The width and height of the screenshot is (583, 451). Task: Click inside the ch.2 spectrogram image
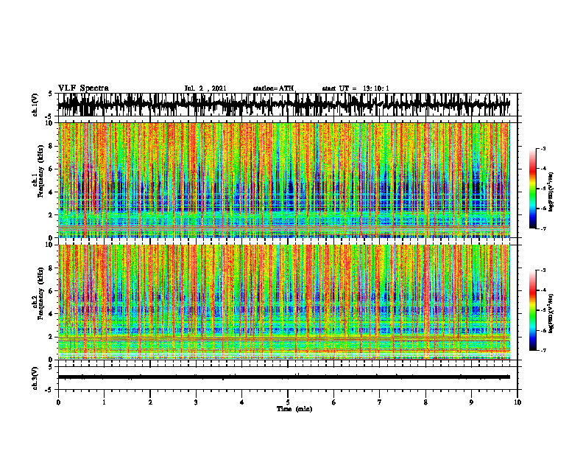point(283,302)
